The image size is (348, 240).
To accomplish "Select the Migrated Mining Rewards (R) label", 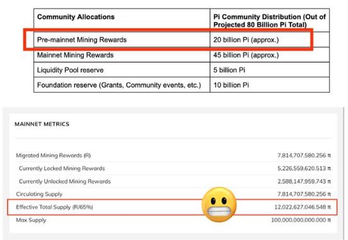I will click(x=53, y=155).
